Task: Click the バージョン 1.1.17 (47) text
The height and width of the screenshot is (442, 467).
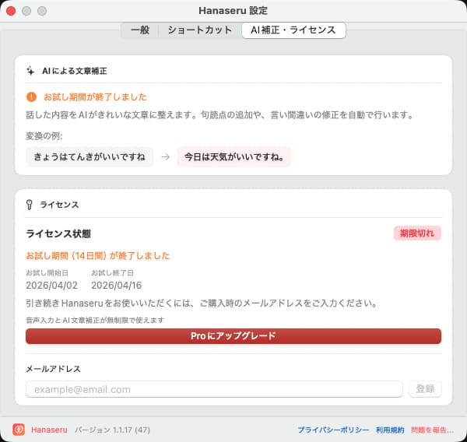Action: pos(112,430)
